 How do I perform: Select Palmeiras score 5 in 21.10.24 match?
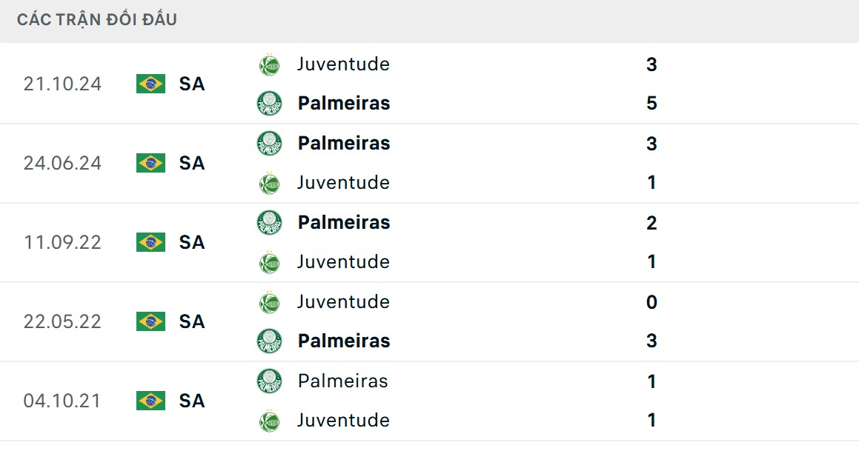651,103
